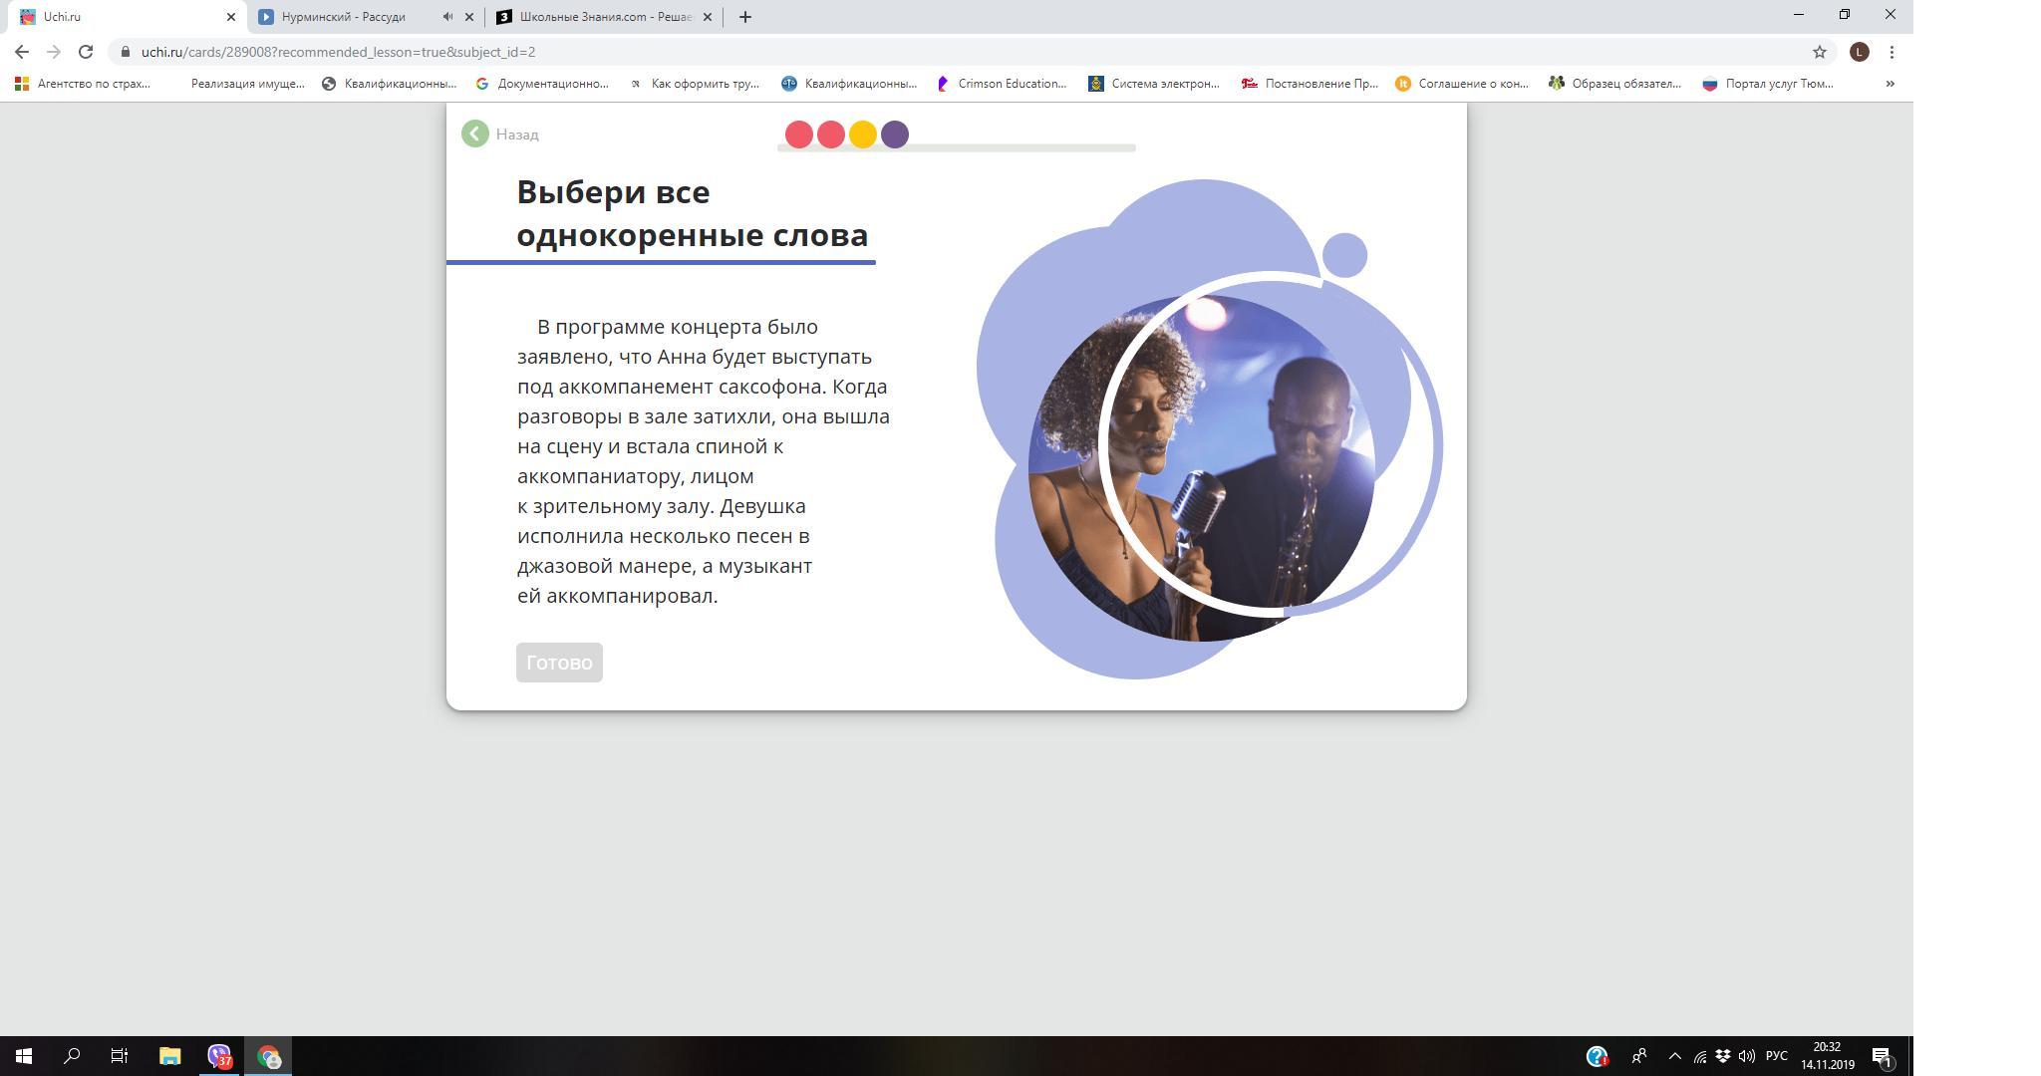Expand hidden bookmarks overflow chevron
This screenshot has width=2041, height=1076.
coord(1890,84)
